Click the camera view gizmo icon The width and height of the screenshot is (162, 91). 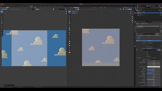click(x=132, y=20)
